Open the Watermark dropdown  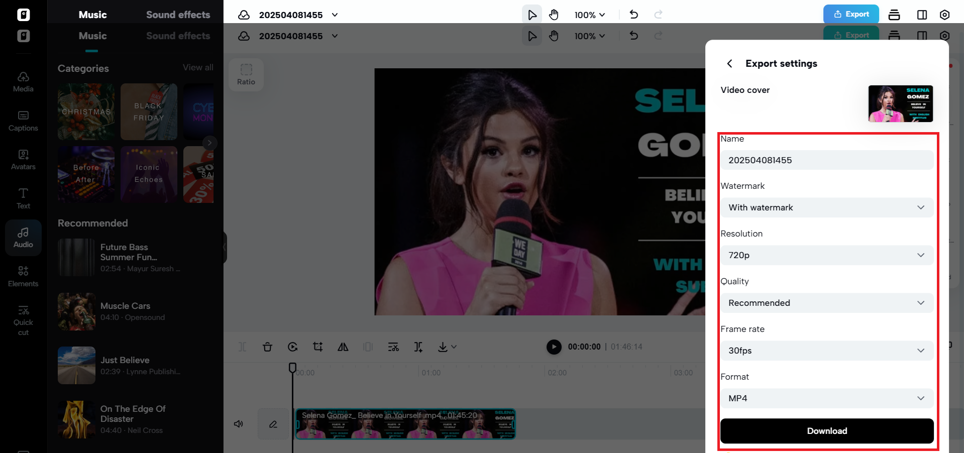coord(826,207)
